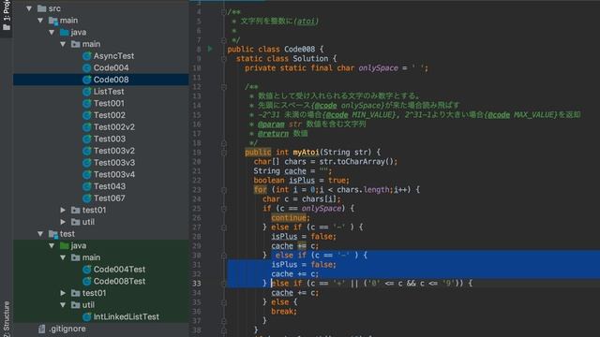The height and width of the screenshot is (337, 600).
Task: Select Code008Test file name in tree
Action: (119, 281)
